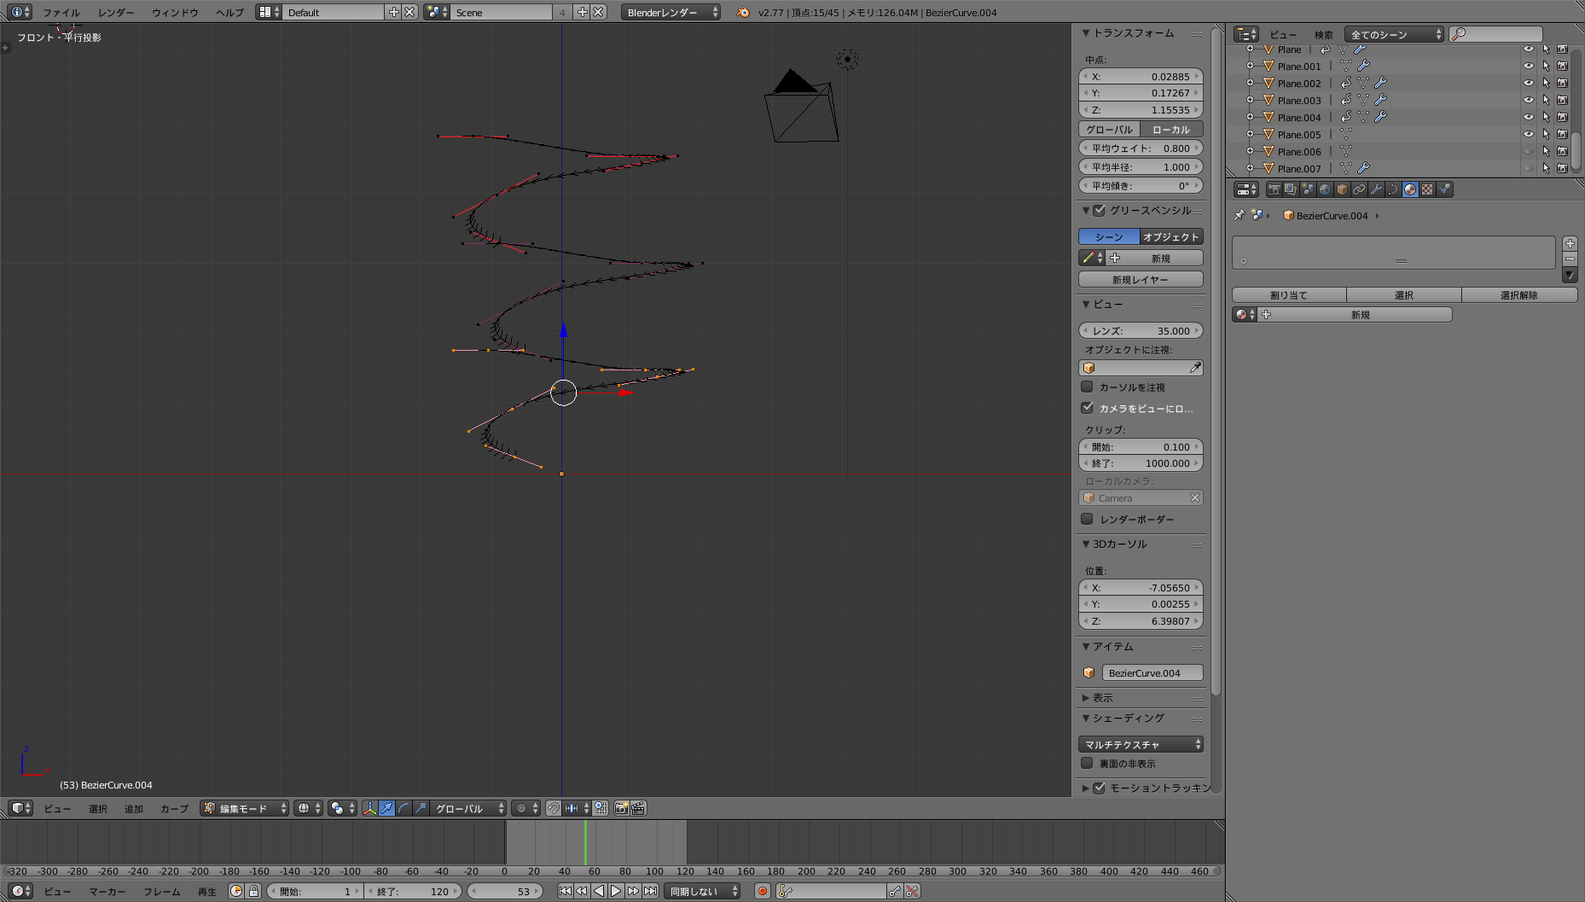Jump to the first frame in timeline
The width and height of the screenshot is (1585, 902).
pyautogui.click(x=565, y=891)
